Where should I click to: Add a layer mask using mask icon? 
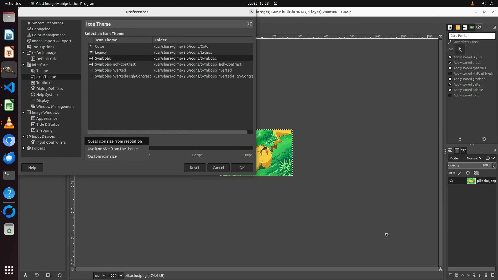(486, 275)
